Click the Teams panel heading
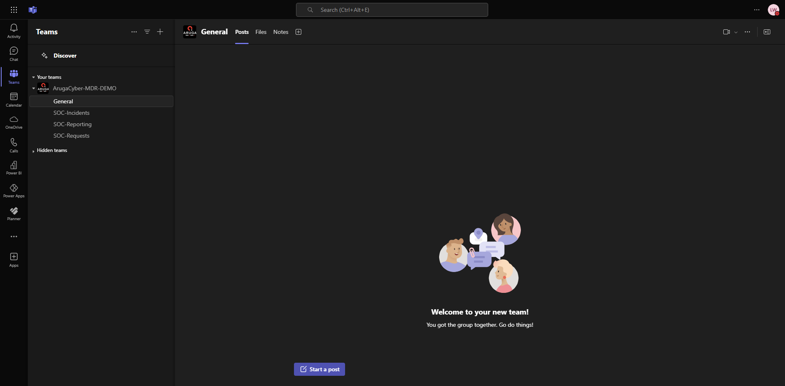 [47, 32]
